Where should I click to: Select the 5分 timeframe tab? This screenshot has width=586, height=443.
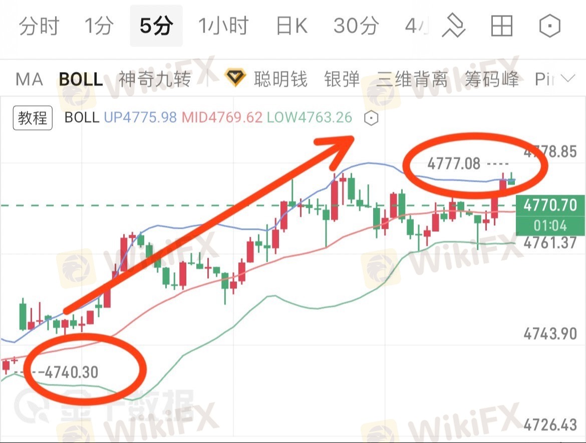[156, 26]
